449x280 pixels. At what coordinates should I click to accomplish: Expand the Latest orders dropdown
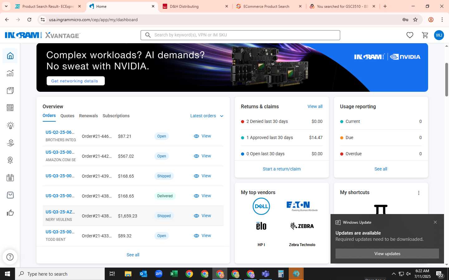[207, 116]
